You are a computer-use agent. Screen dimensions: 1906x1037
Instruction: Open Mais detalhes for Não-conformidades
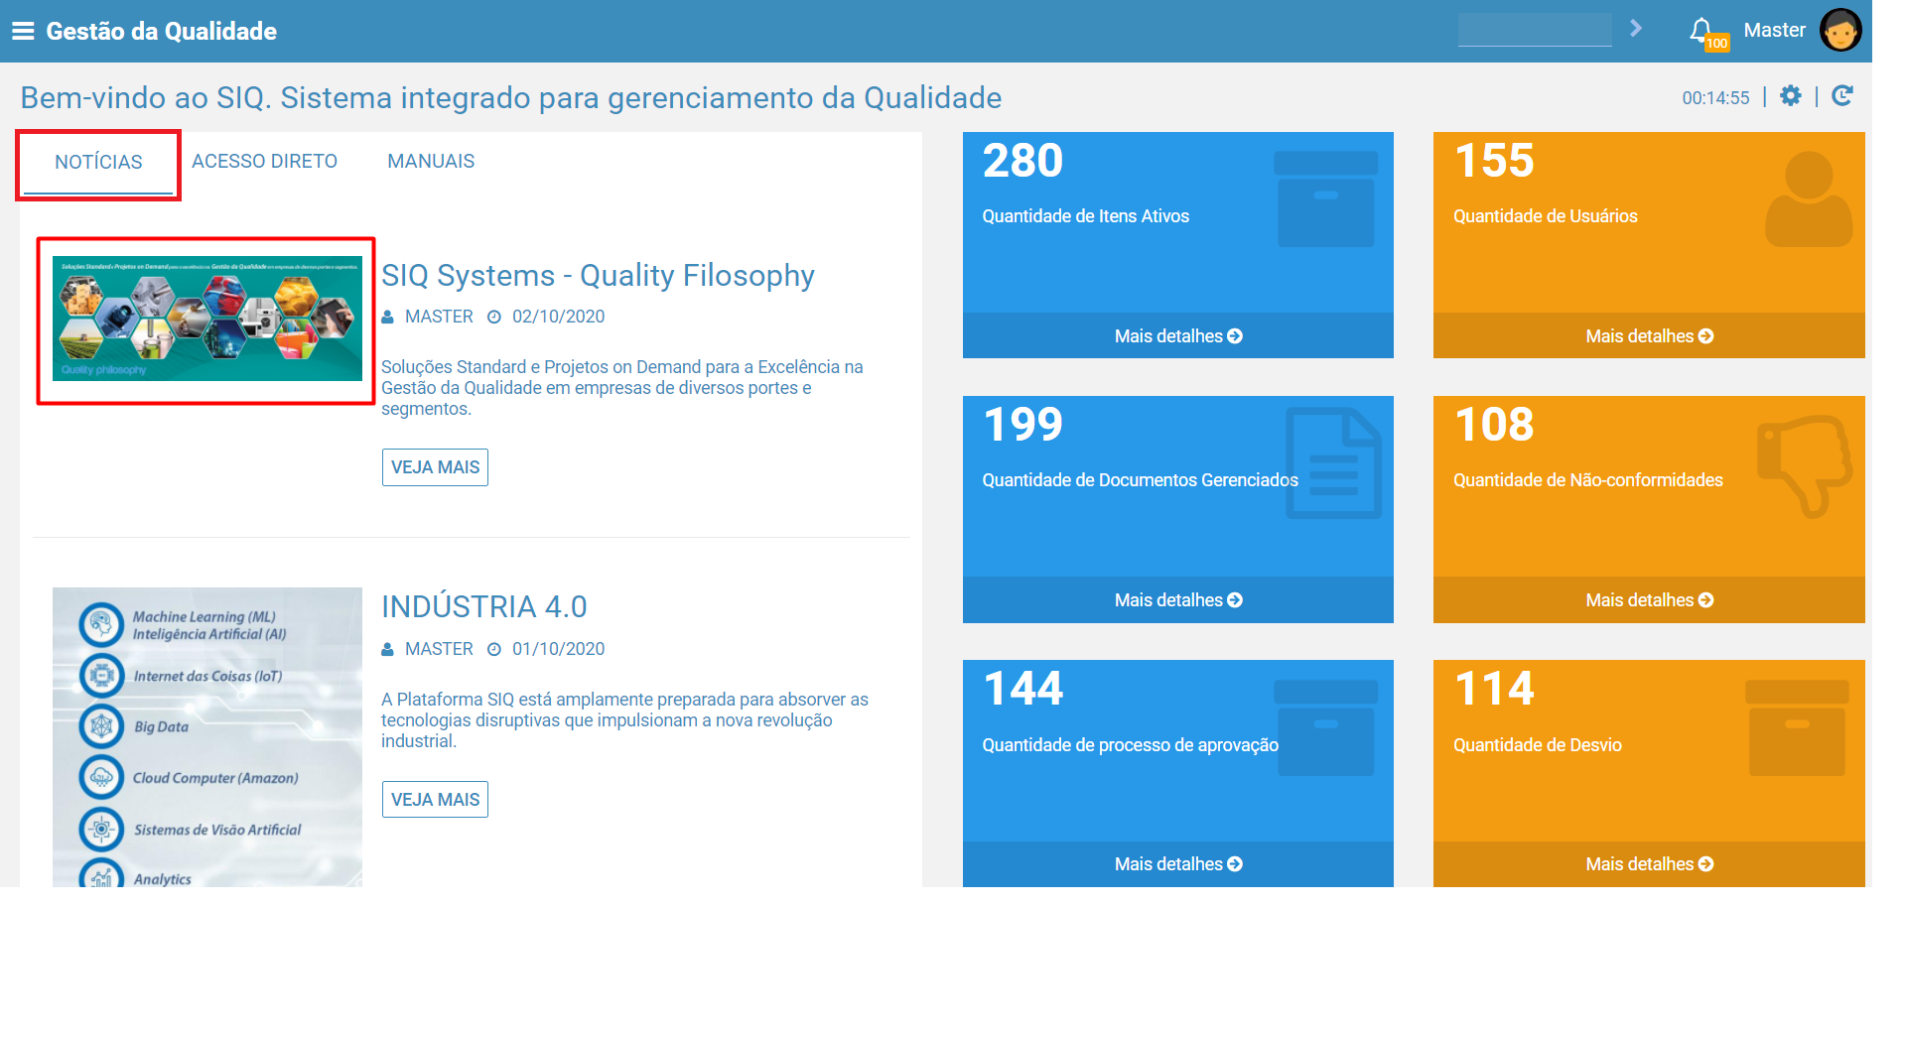[1649, 600]
